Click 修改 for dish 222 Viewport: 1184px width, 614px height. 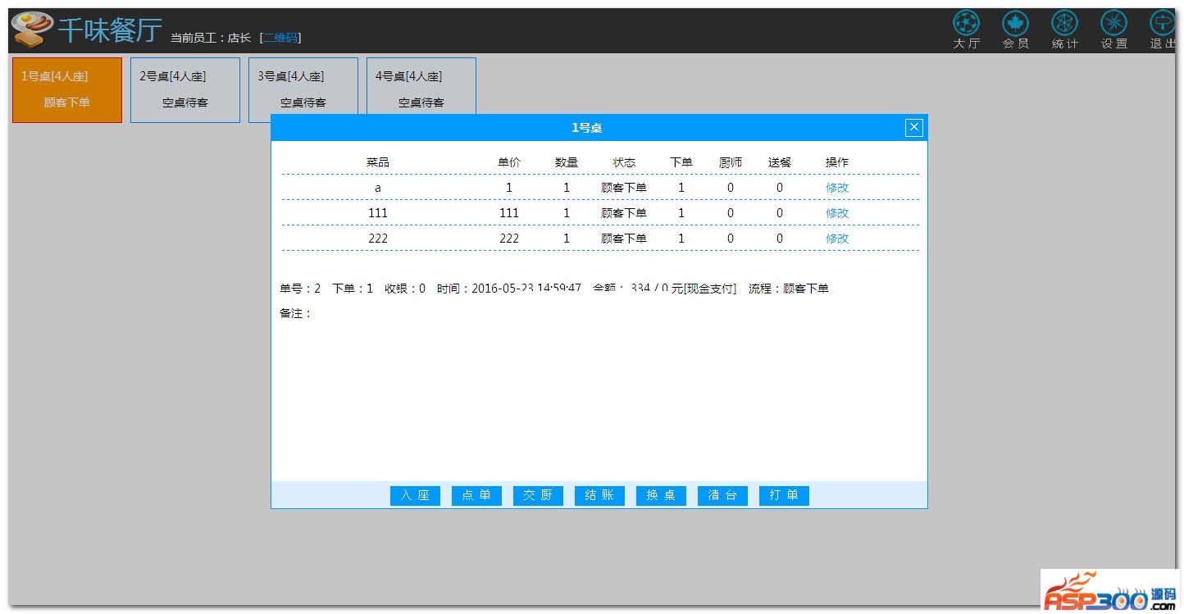coord(837,239)
